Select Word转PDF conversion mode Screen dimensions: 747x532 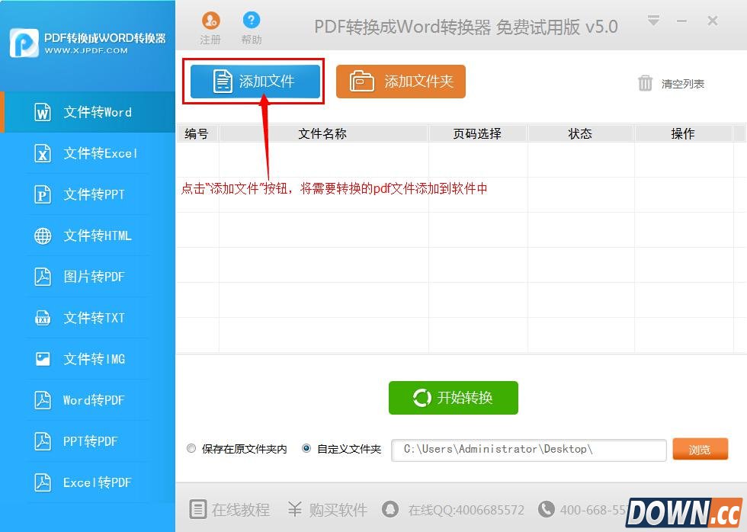[x=88, y=400]
